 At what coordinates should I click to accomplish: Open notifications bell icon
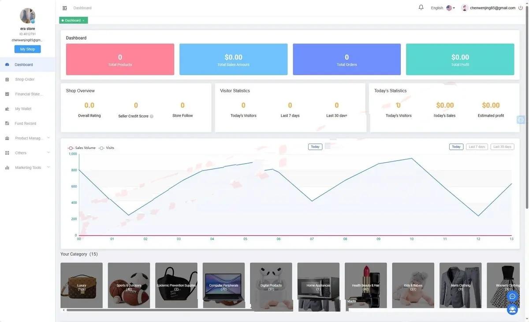pyautogui.click(x=421, y=7)
